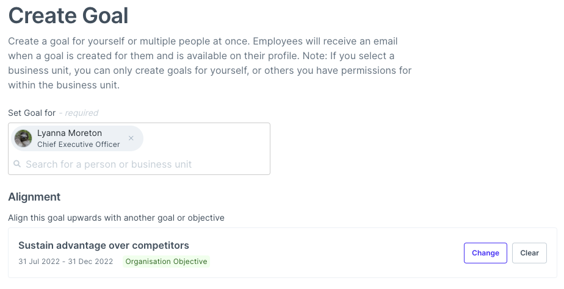
Task: Click the Alignment section heading
Action: tap(34, 197)
